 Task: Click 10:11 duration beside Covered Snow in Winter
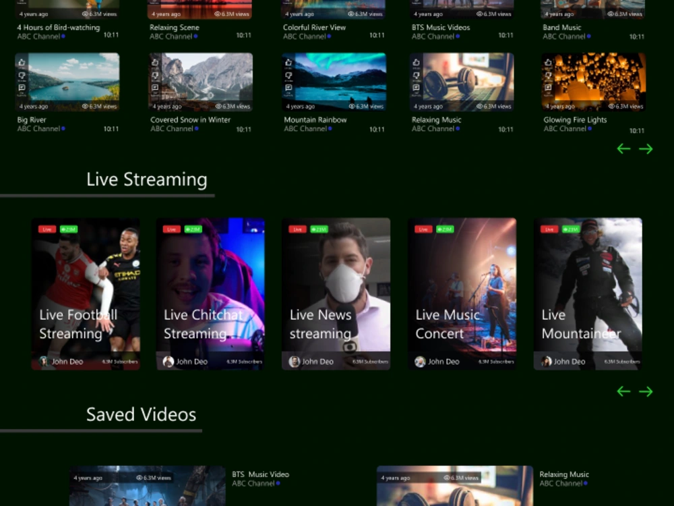click(244, 129)
